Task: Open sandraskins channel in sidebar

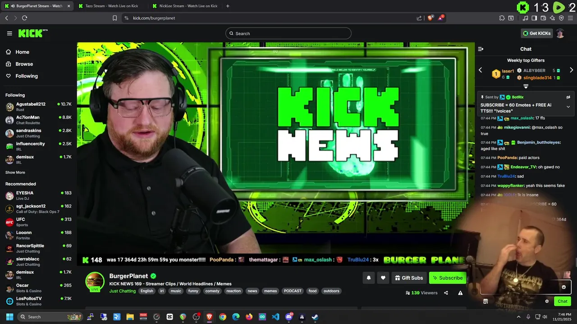Action: coord(38,133)
